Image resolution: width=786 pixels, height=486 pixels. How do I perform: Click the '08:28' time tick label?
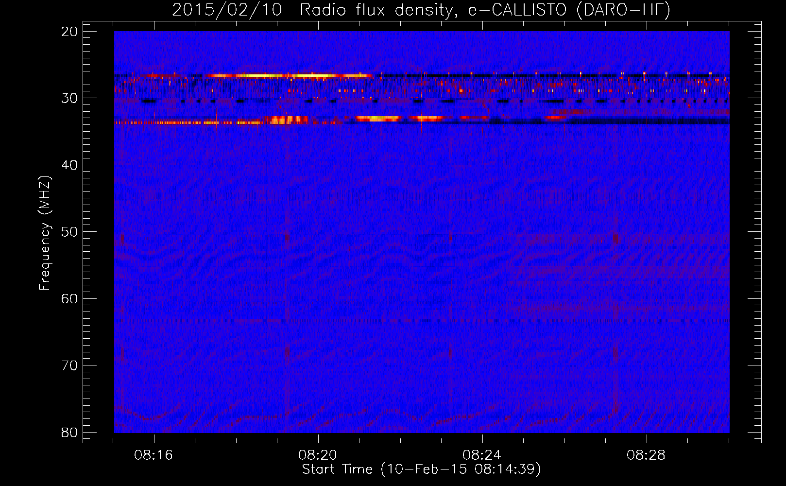pos(646,455)
